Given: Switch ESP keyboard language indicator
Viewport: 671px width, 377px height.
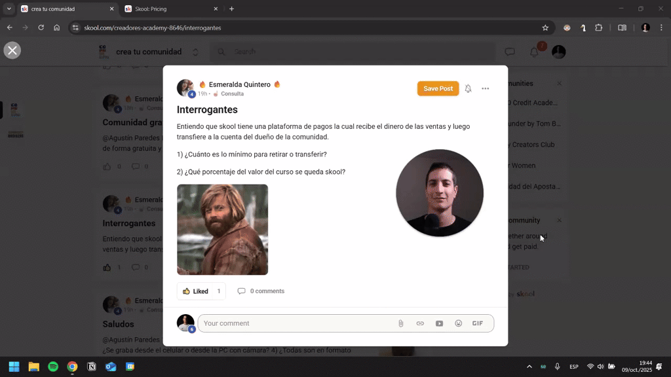Looking at the screenshot, I should [x=574, y=367].
